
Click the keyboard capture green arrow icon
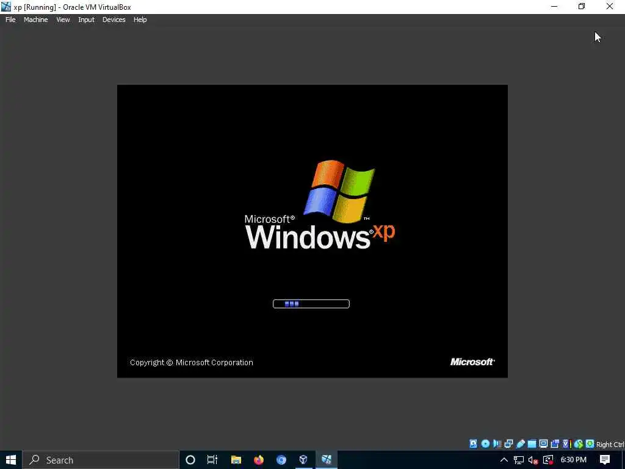[x=590, y=444]
